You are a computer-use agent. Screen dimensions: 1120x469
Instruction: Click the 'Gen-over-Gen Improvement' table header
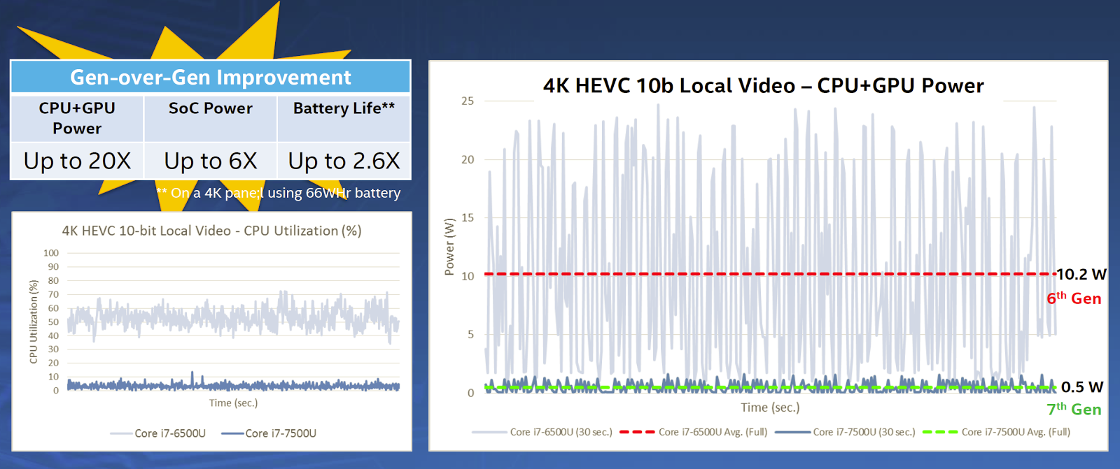tap(211, 77)
